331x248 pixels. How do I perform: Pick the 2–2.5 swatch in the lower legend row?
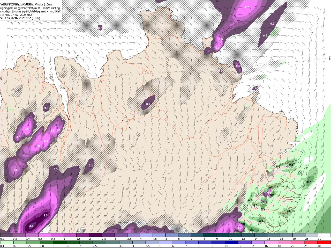(86, 242)
